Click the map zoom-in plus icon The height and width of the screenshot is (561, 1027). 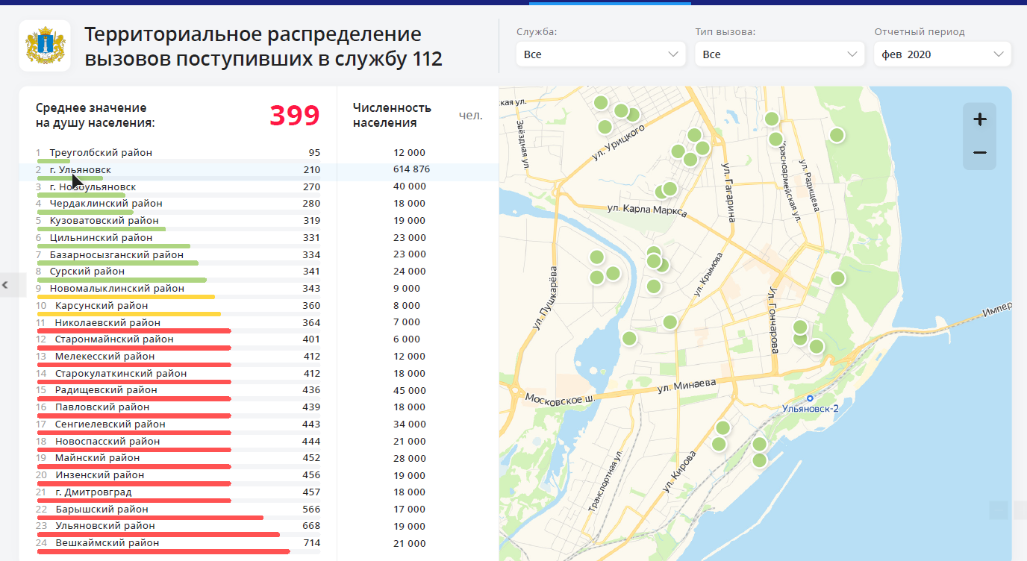coord(979,119)
